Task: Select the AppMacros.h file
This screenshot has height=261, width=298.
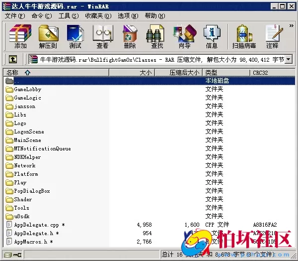Action: (x=29, y=242)
